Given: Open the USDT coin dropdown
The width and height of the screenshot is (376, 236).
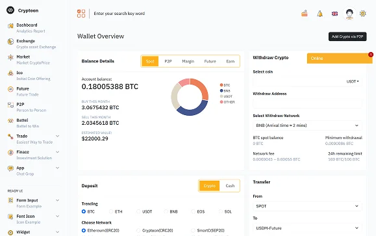Looking at the screenshot, I should [x=353, y=82].
